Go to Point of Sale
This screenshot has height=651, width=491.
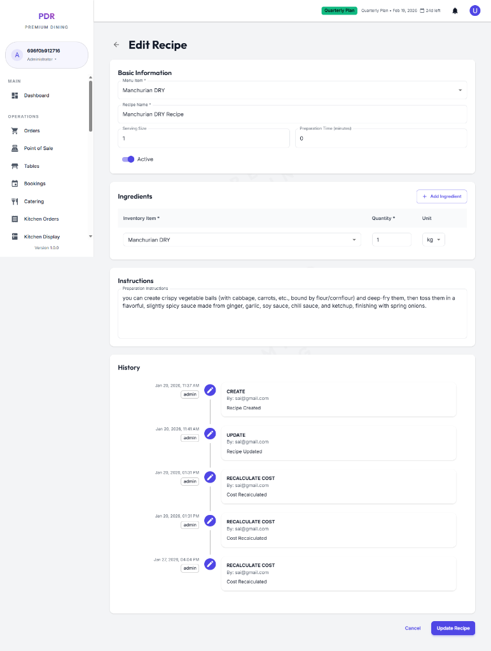point(38,148)
